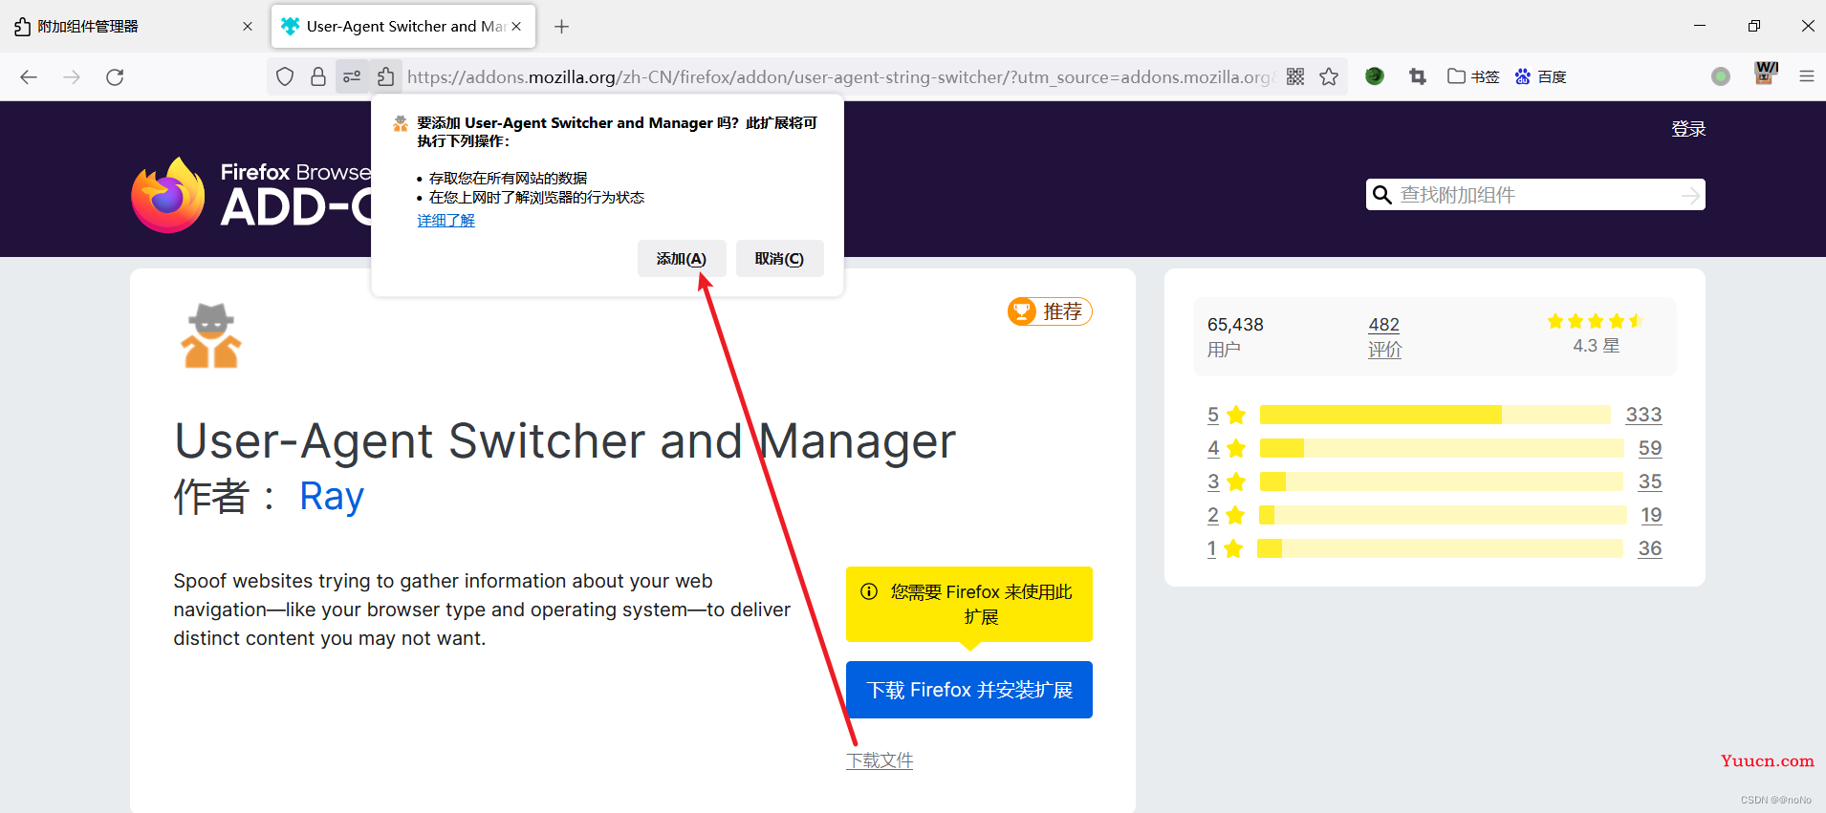The image size is (1826, 813).
Task: Open the shield tracking protection icon
Action: point(285,76)
